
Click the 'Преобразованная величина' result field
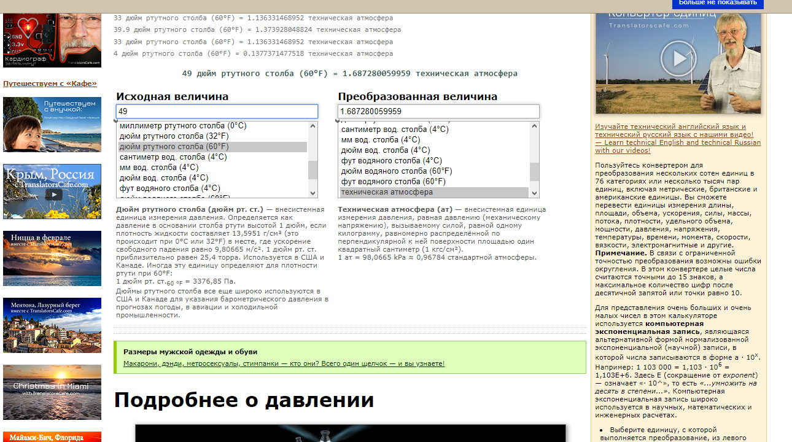tap(438, 111)
